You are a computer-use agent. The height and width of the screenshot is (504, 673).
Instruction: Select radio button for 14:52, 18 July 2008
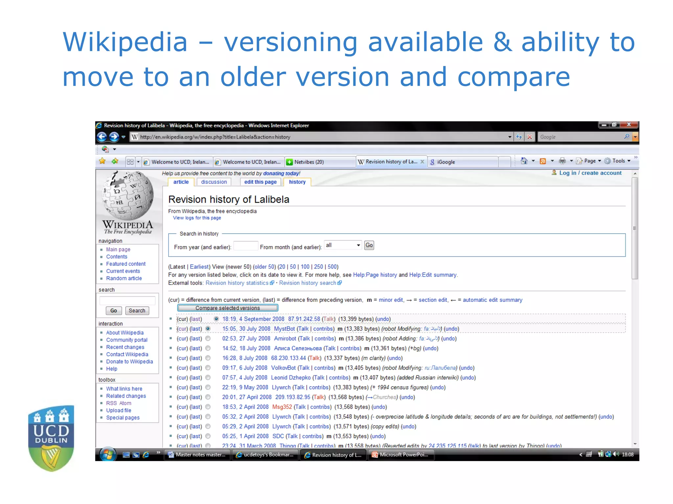(208, 348)
